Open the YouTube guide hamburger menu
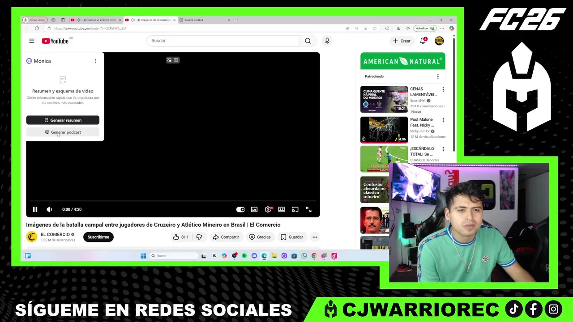 tap(31, 41)
